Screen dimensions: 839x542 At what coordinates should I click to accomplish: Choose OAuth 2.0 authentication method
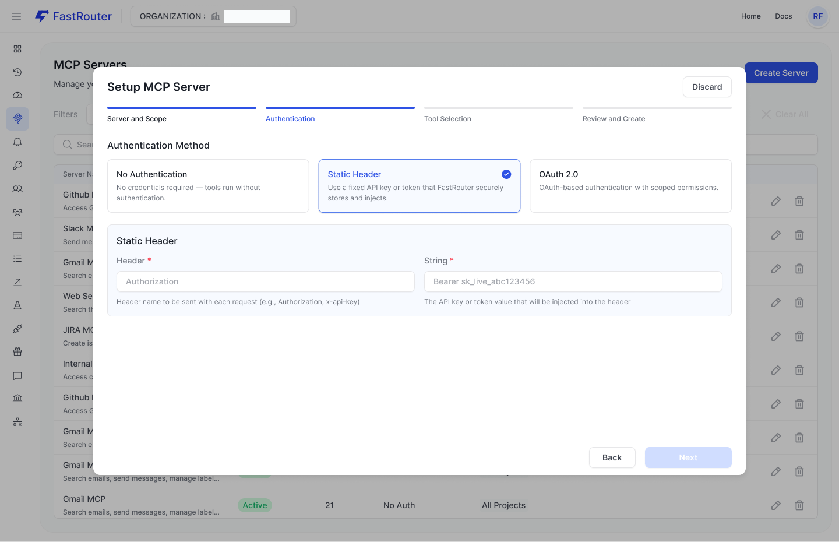(x=630, y=186)
